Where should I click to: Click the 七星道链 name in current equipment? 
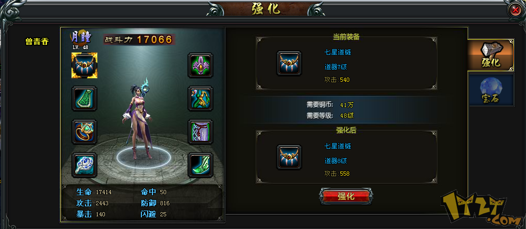[338, 52]
